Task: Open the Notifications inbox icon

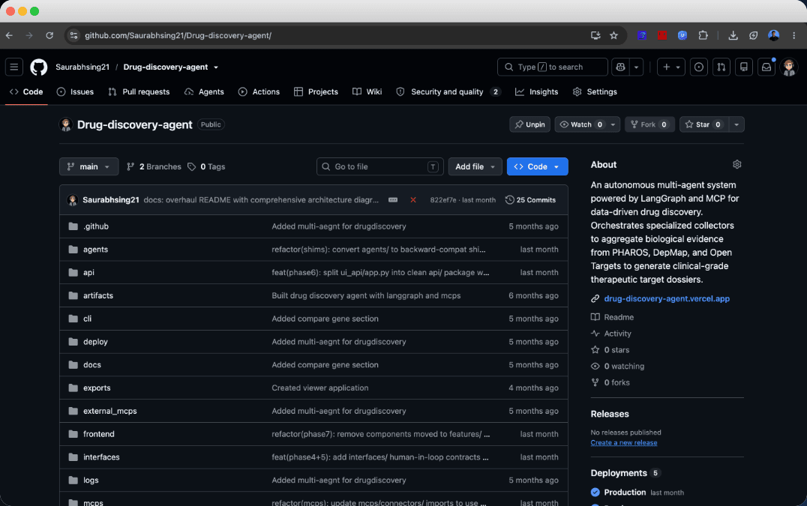Action: (x=766, y=67)
